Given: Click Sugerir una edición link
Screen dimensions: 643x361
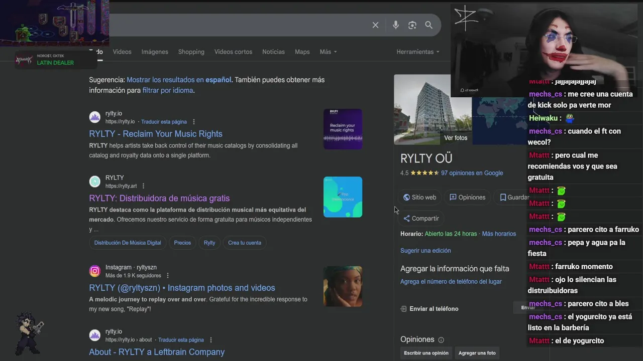Looking at the screenshot, I should tap(425, 251).
